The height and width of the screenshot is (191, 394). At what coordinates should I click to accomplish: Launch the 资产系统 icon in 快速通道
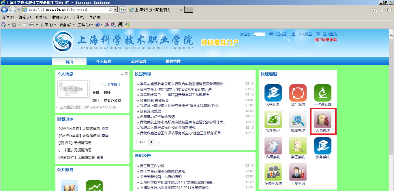(298, 93)
